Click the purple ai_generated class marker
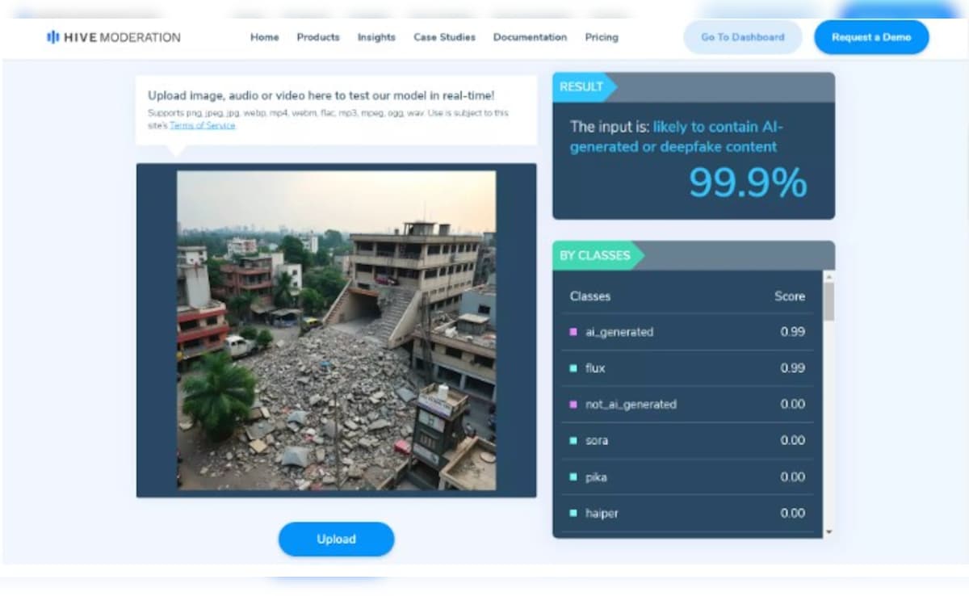Image resolution: width=969 pixels, height=596 pixels. coord(573,332)
